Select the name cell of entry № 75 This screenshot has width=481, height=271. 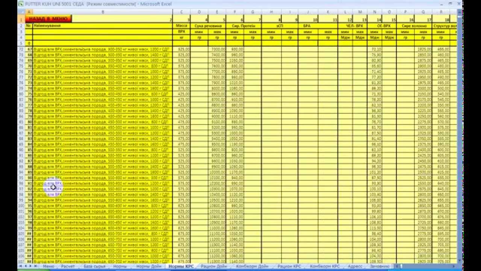[103, 94]
